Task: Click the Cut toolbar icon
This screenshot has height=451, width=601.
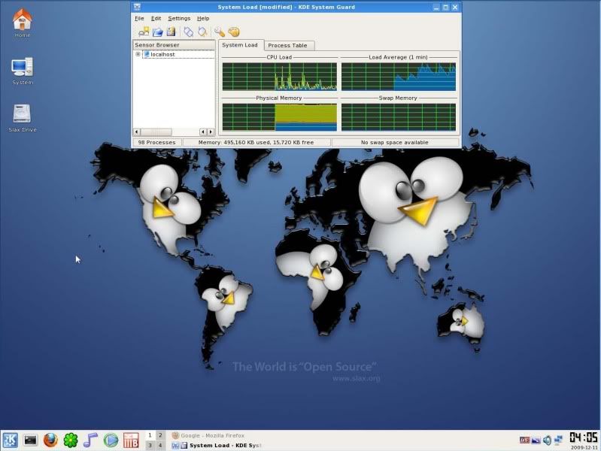Action: tap(188, 32)
